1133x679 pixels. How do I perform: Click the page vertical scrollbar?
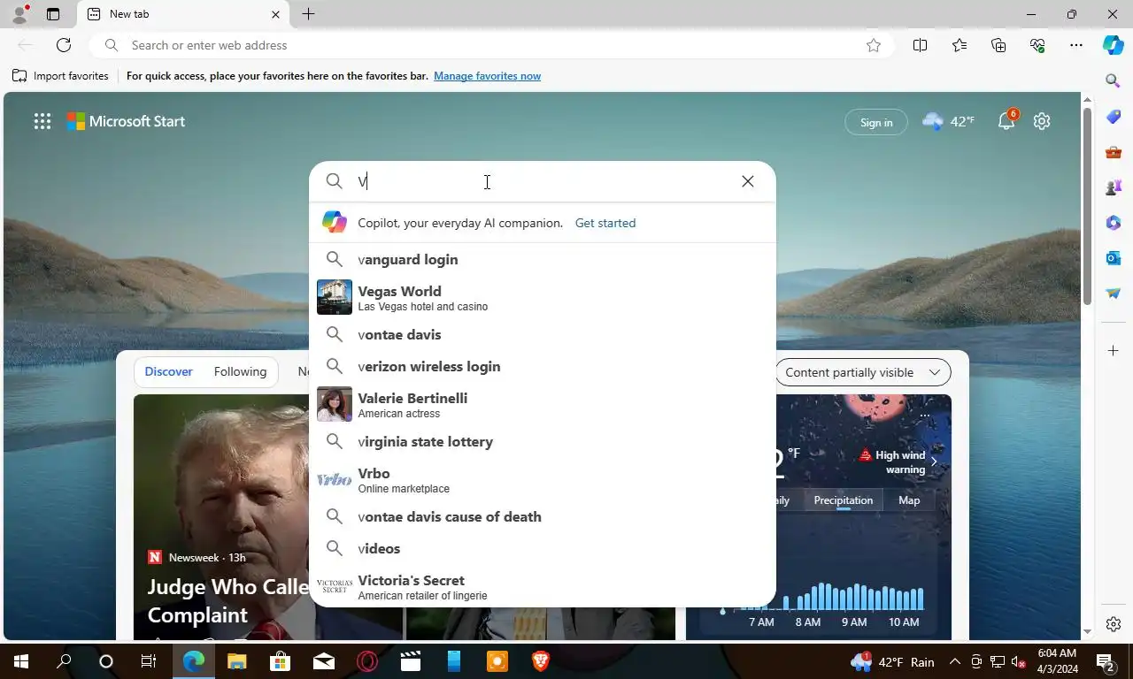[1088, 208]
